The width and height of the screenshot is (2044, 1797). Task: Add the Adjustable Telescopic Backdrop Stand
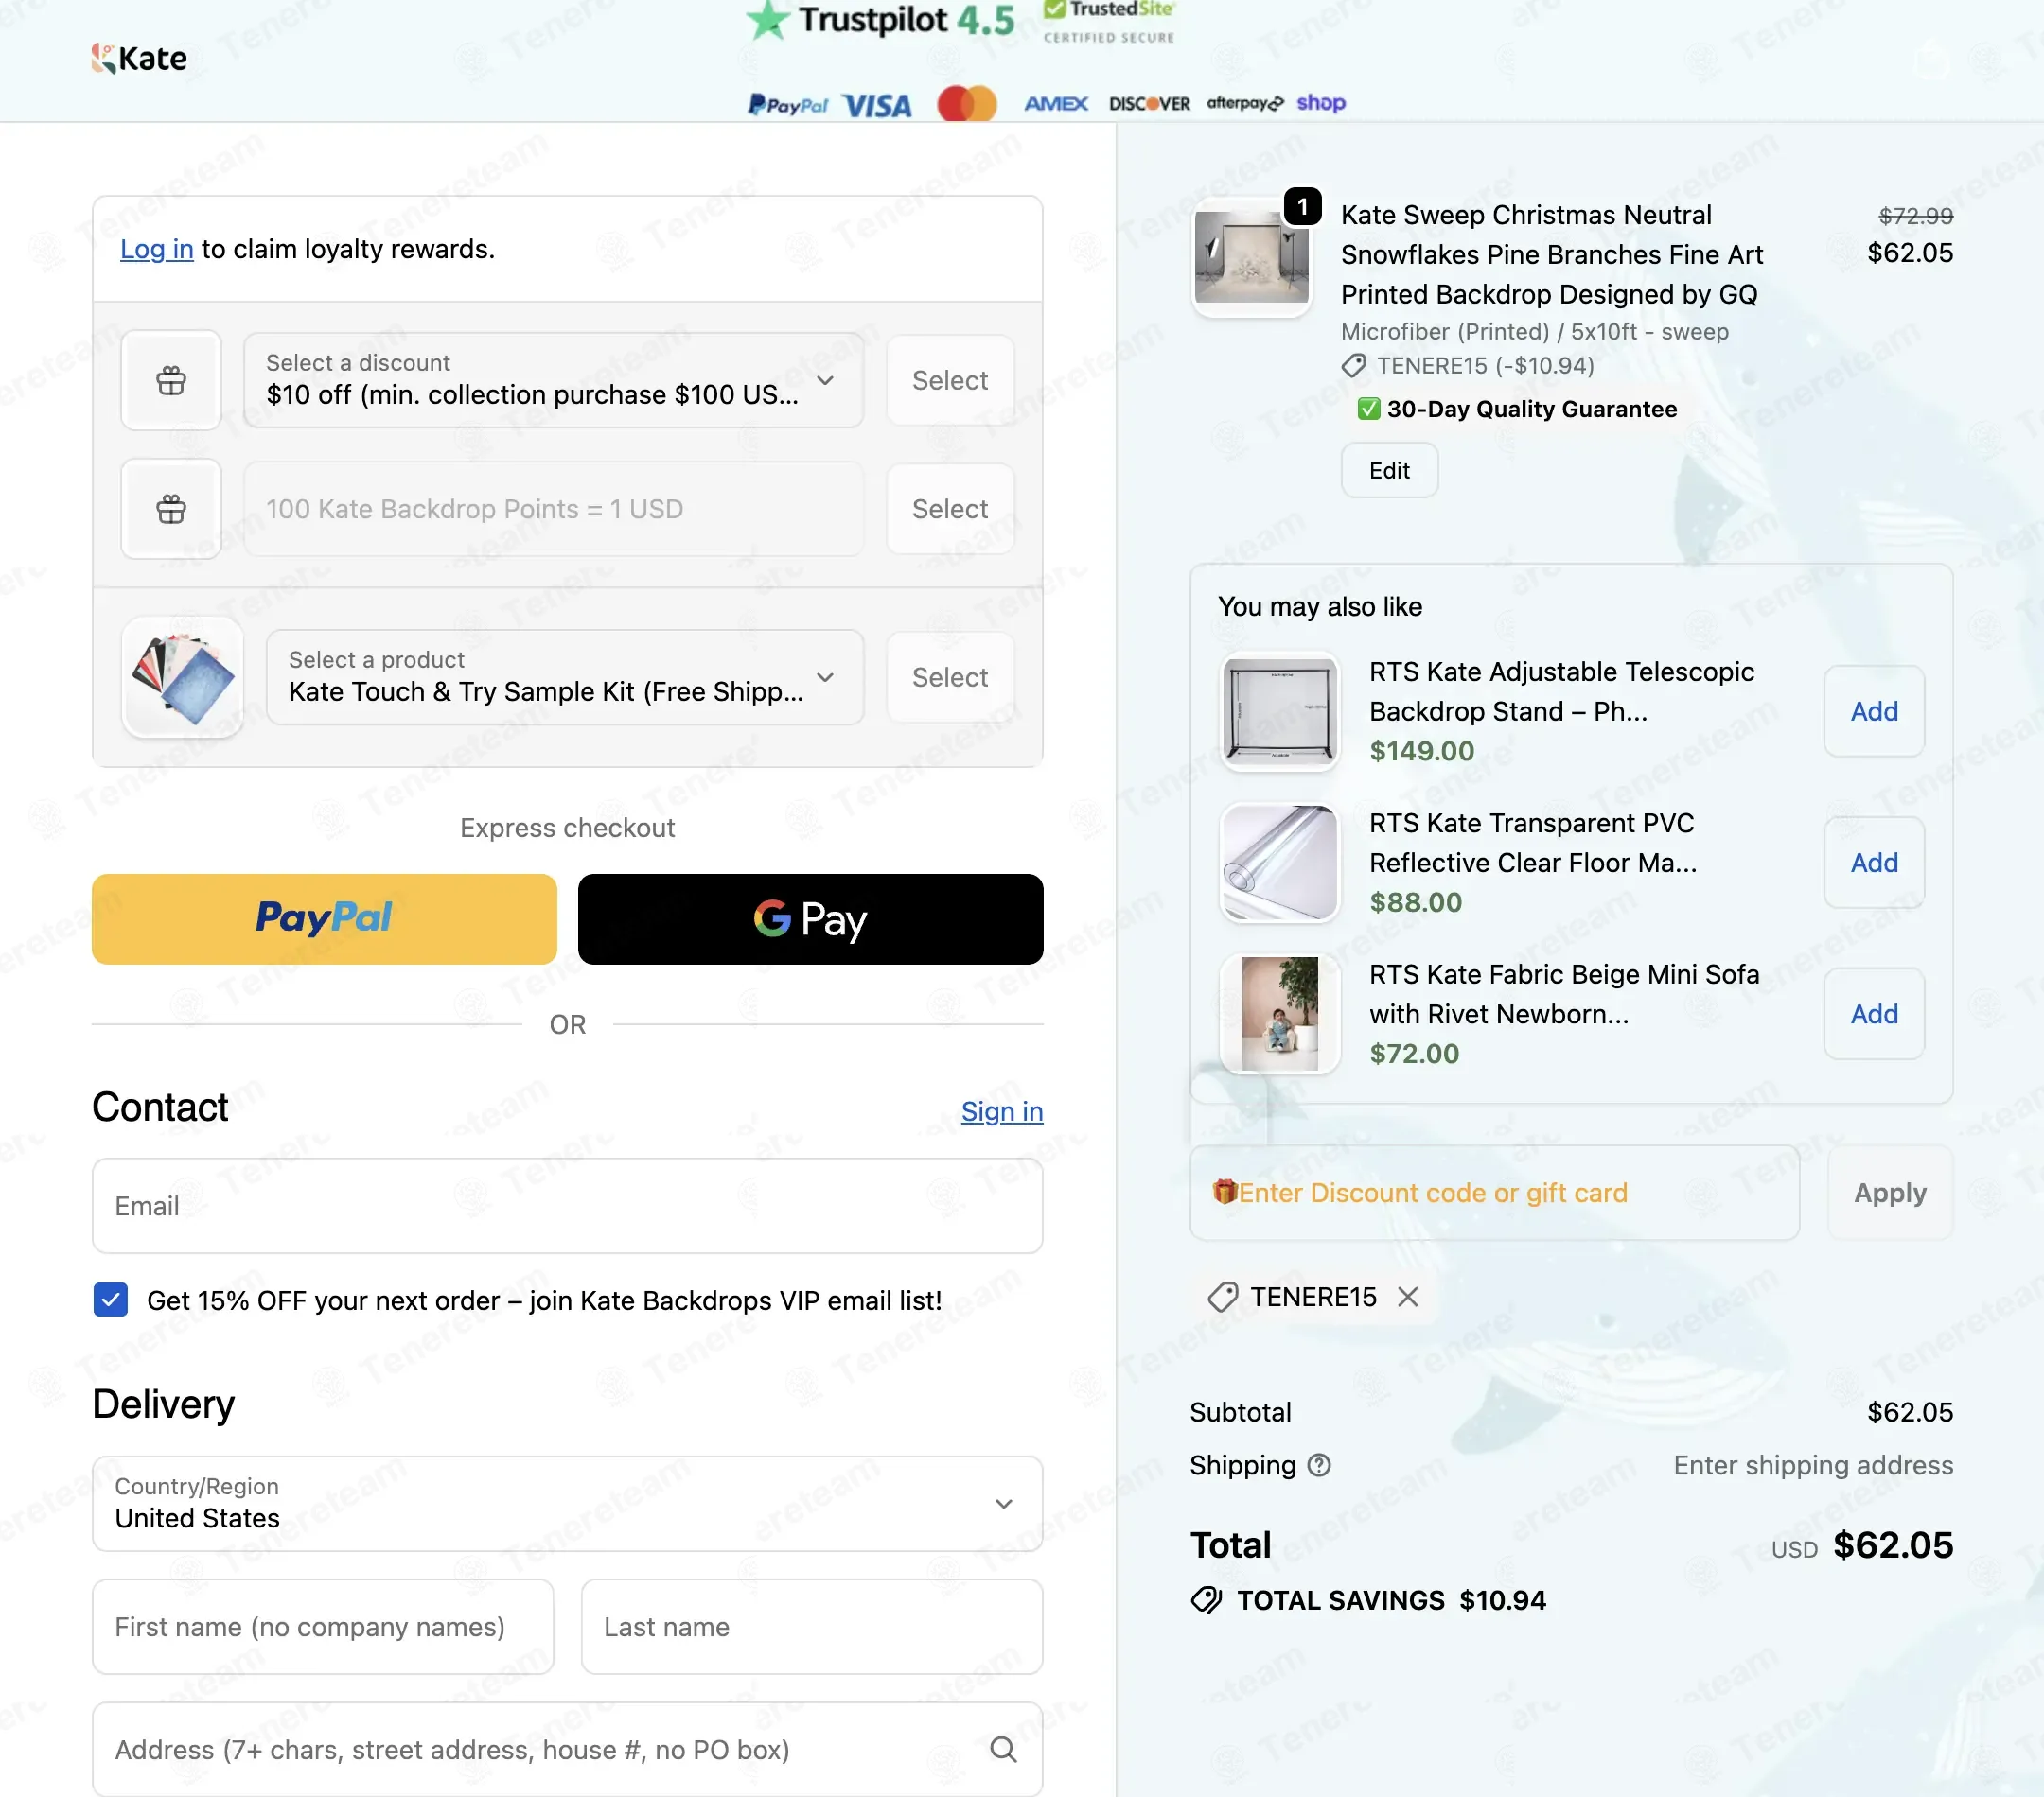coord(1874,710)
